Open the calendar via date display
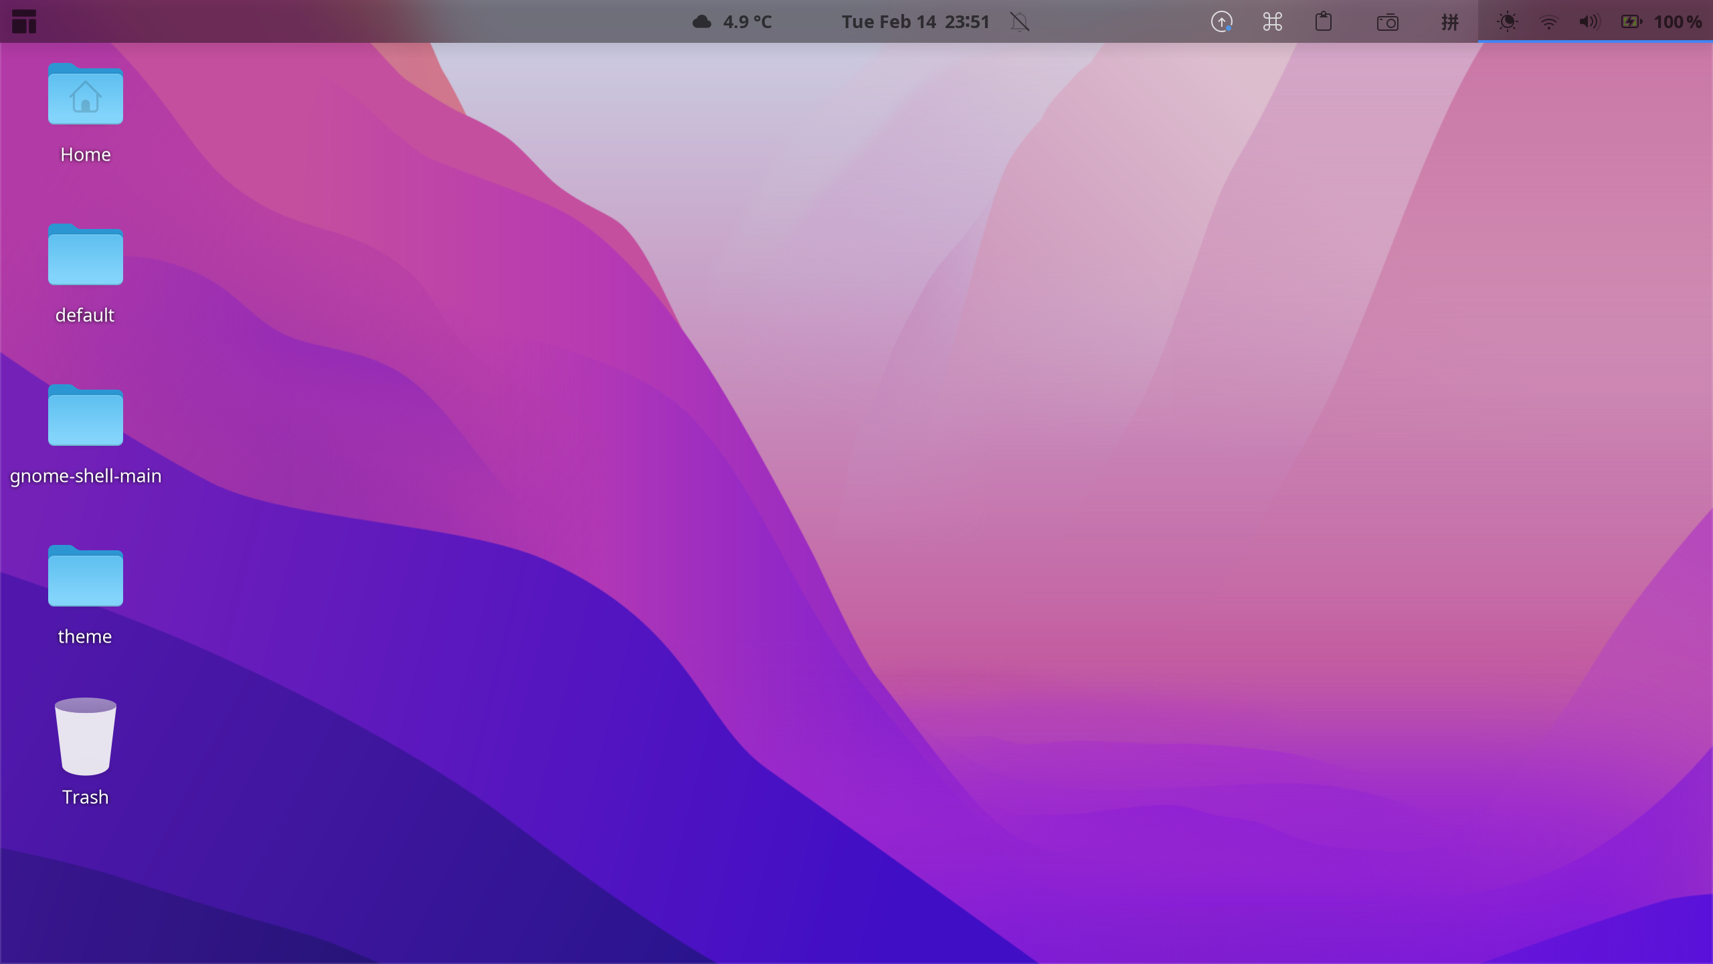 (x=890, y=21)
